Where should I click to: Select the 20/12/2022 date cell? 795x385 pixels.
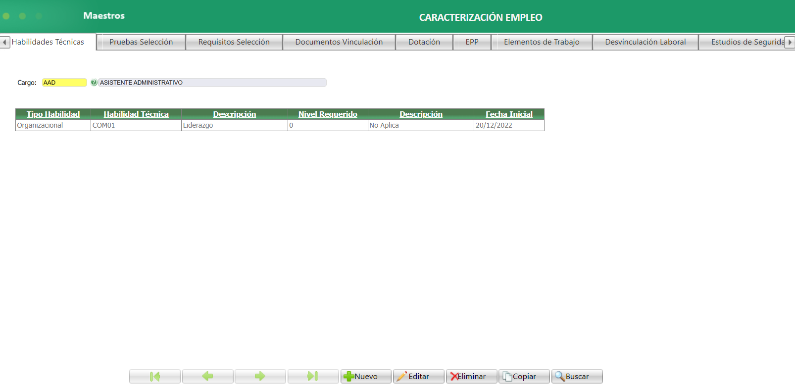tap(509, 125)
